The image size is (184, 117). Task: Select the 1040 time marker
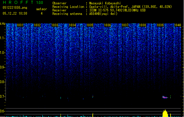coord(178,25)
